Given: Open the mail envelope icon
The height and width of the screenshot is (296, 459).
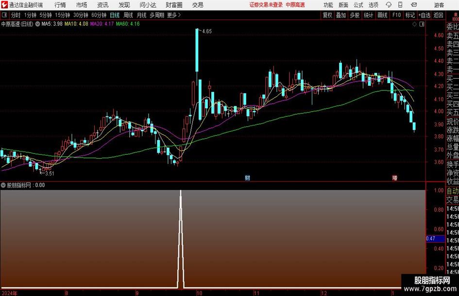Looking at the screenshot, I should tap(414, 5).
